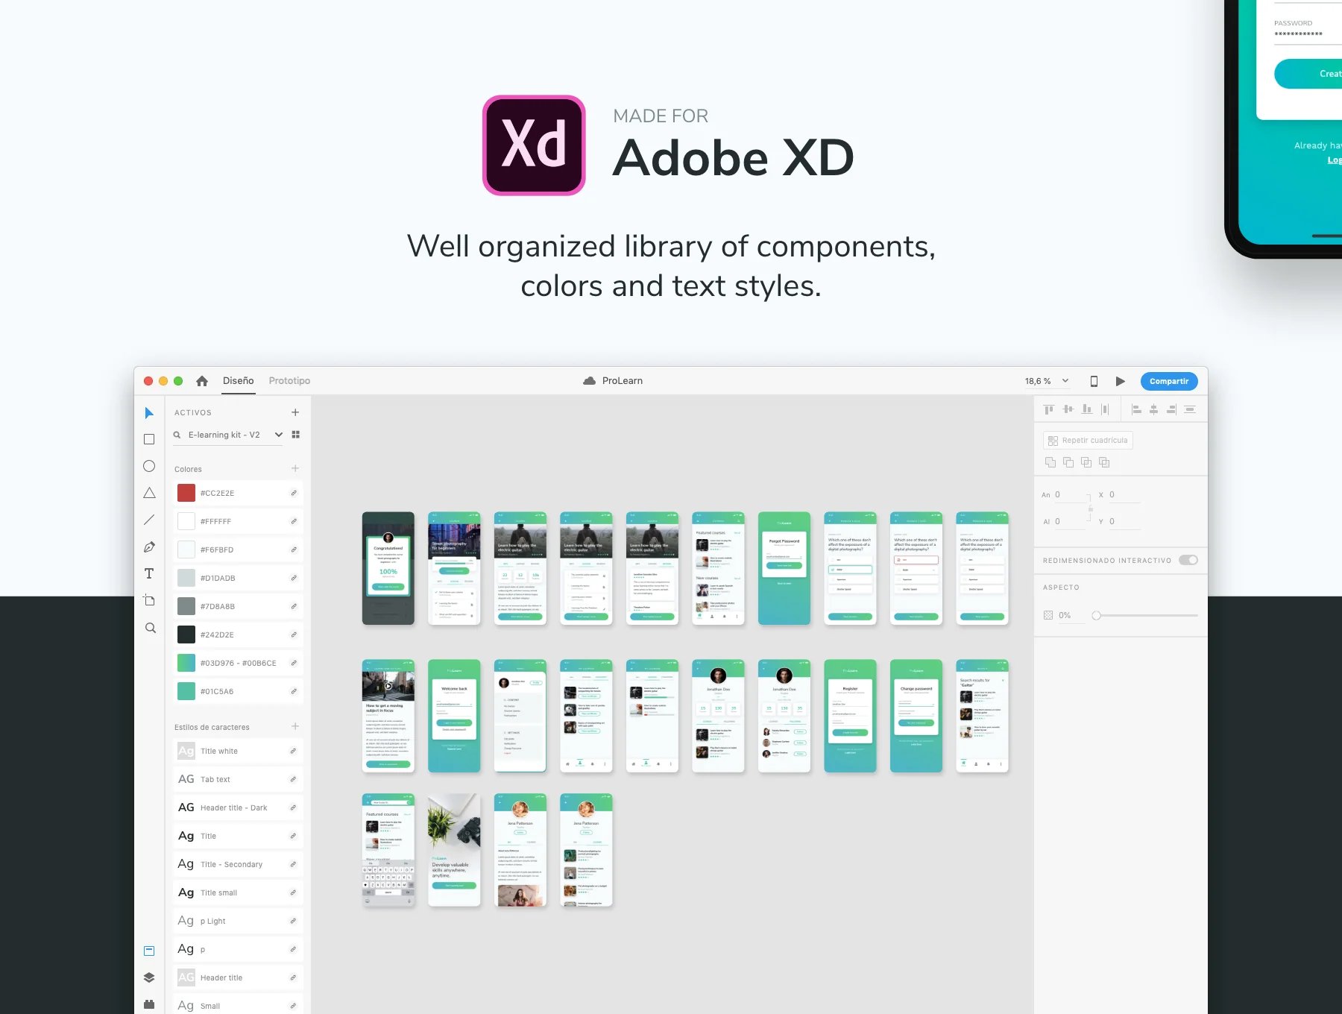The width and height of the screenshot is (1342, 1014).
Task: Add a new character style plus
Action: pyautogui.click(x=295, y=726)
